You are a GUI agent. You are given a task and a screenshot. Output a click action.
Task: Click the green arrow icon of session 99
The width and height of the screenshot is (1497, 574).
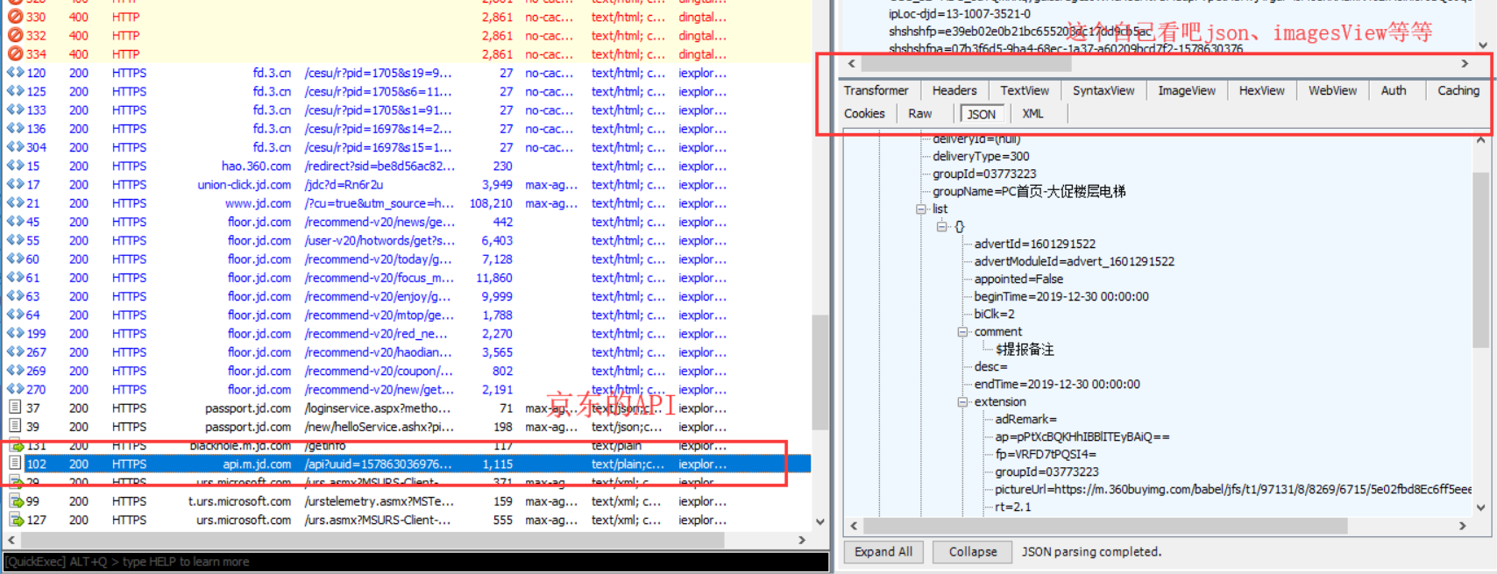coord(16,501)
